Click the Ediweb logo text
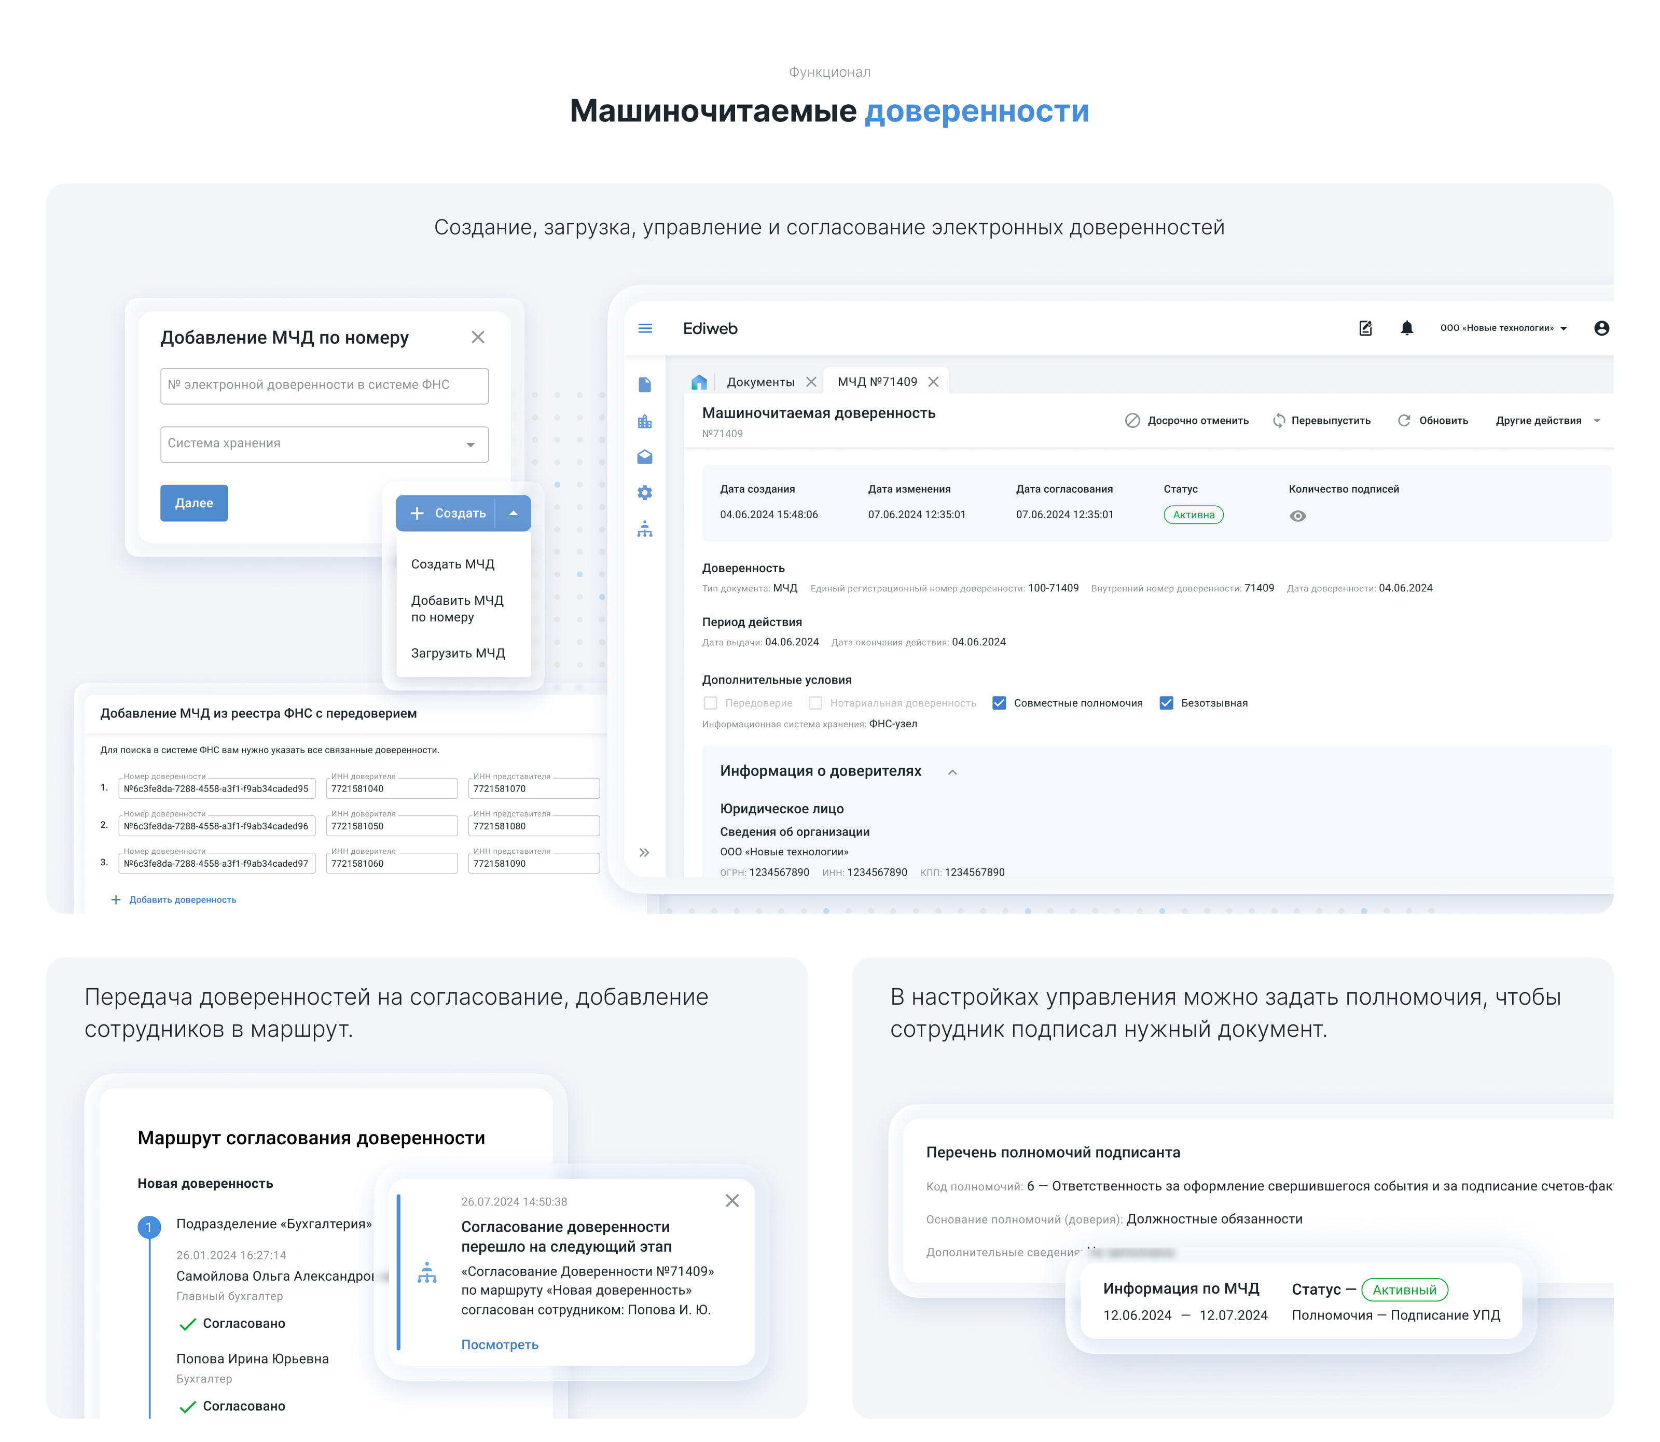 [x=710, y=328]
